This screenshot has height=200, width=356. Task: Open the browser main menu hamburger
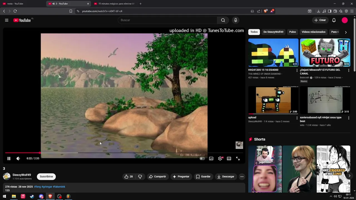pyautogui.click(x=352, y=11)
